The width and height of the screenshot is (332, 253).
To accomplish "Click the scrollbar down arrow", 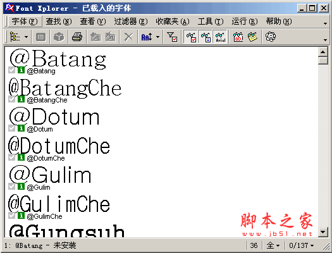I will point(323,232).
